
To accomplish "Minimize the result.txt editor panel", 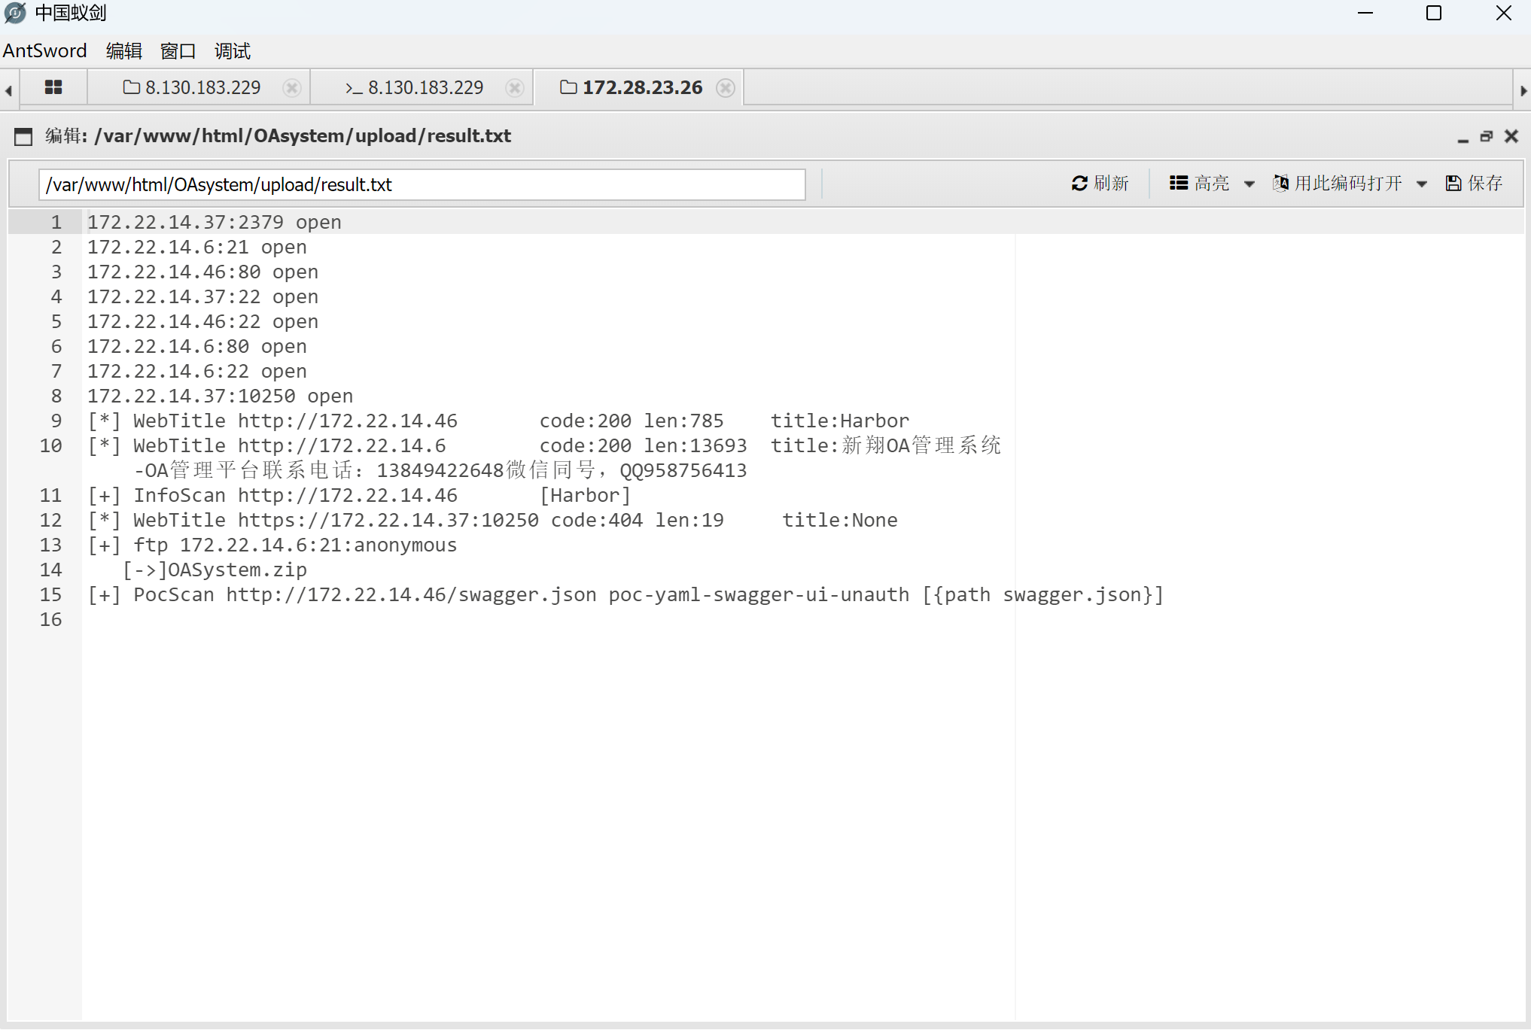I will click(x=1463, y=137).
